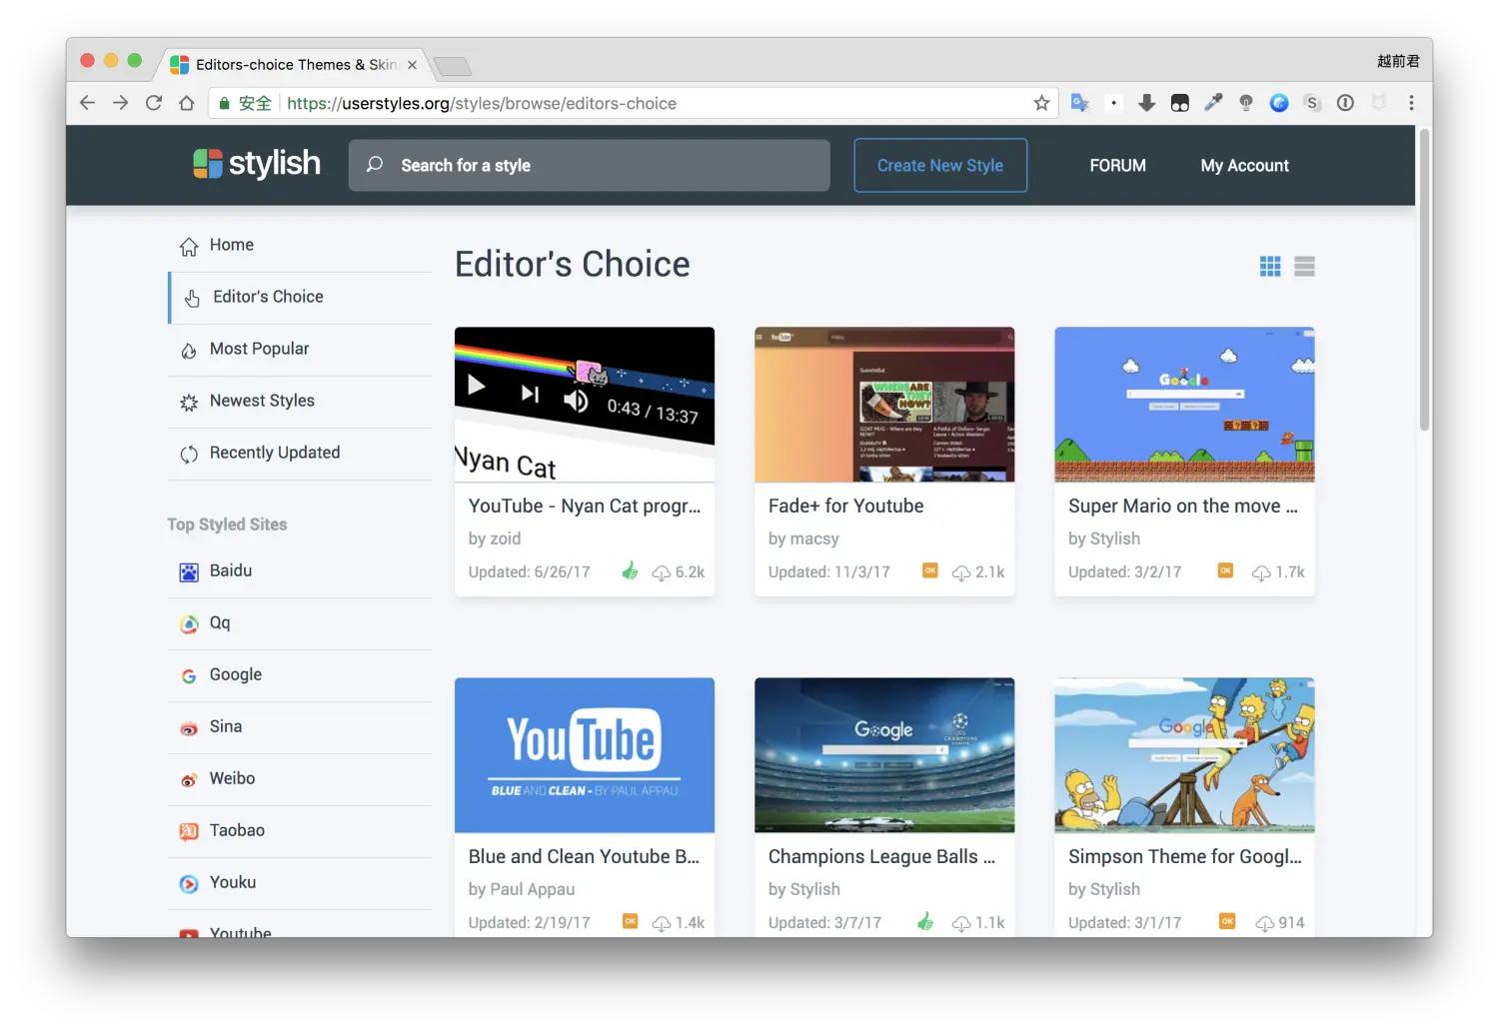Click the Baidu site icon
Image resolution: width=1499 pixels, height=1032 pixels.
(189, 571)
